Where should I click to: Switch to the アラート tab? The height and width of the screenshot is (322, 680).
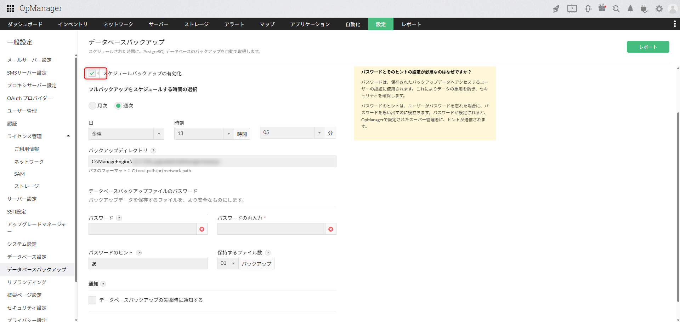(x=234, y=24)
